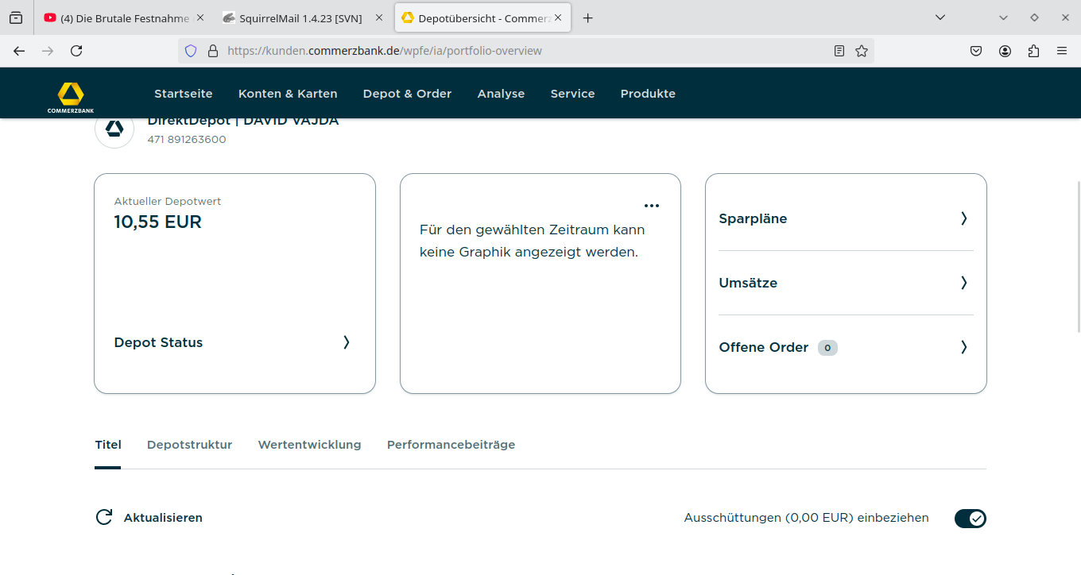Toggle reader view icon in address bar
1081x575 pixels.
pos(839,51)
